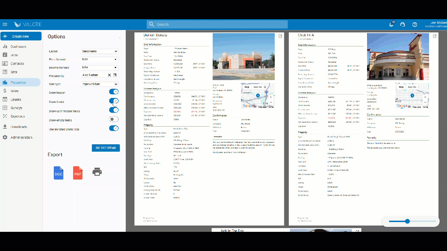
Task: Click the Leases calendar icon
Action: [x=5, y=99]
